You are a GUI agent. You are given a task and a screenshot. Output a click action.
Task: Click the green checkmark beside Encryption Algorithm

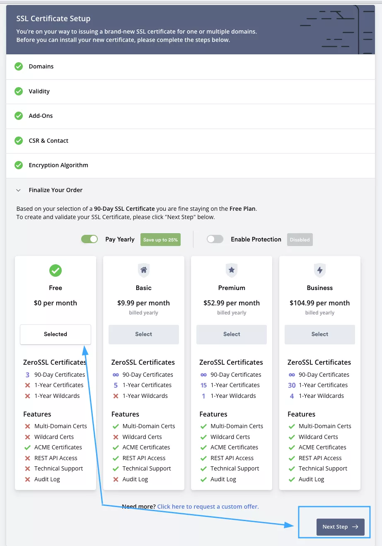(x=19, y=165)
